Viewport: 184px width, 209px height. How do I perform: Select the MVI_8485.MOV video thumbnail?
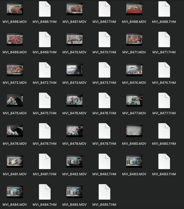click(75, 192)
